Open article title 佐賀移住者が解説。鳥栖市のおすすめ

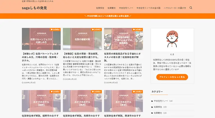(x=81, y=116)
